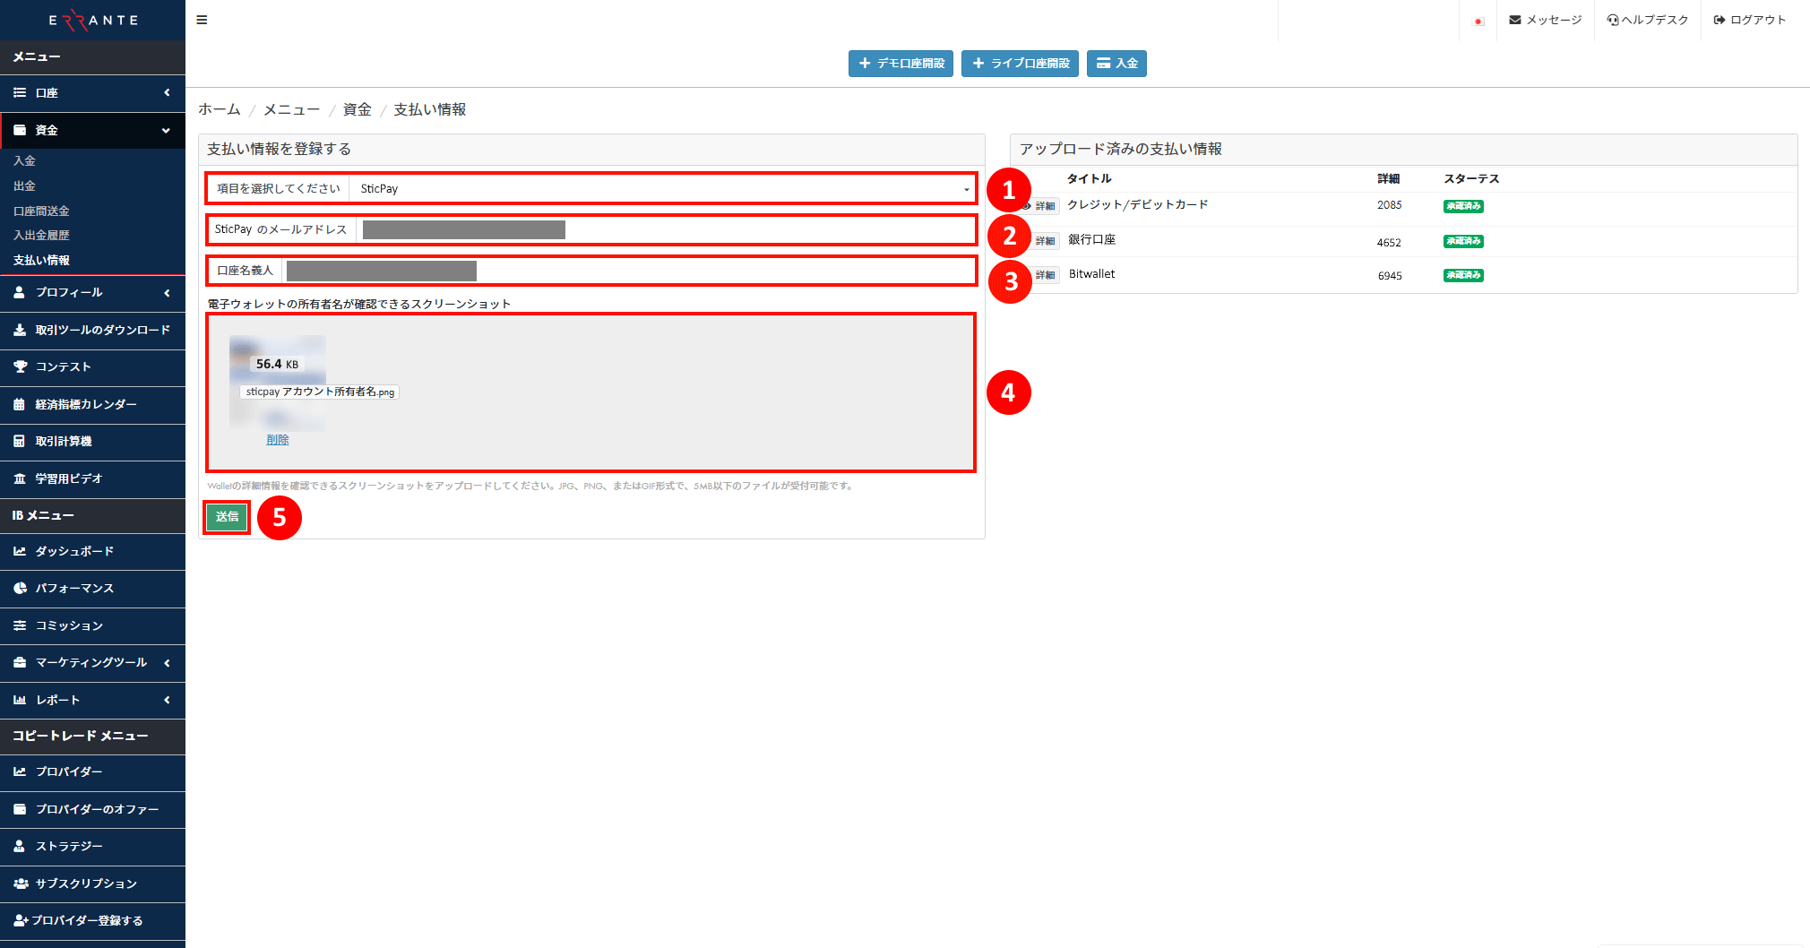Click the 経済指標カレンダー calendar icon
This screenshot has height=948, width=1810.
click(x=20, y=404)
